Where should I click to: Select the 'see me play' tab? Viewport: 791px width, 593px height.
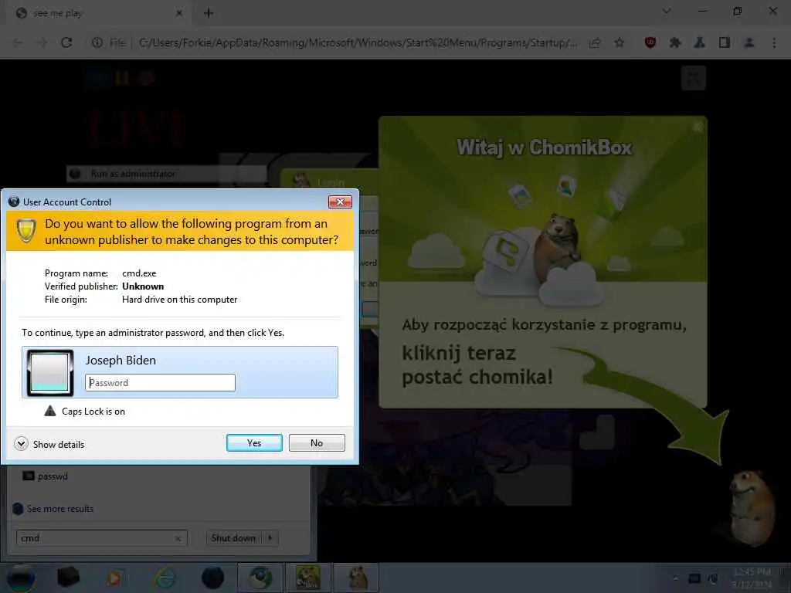click(98, 13)
